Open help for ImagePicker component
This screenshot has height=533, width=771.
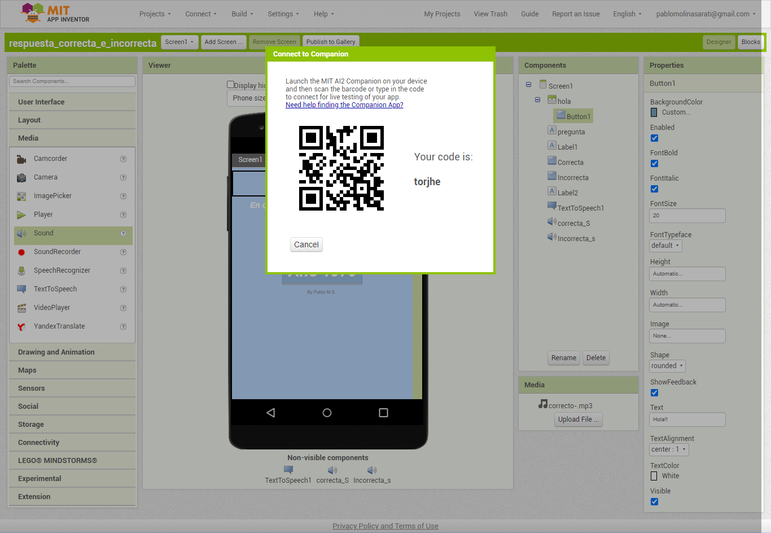[x=123, y=196]
